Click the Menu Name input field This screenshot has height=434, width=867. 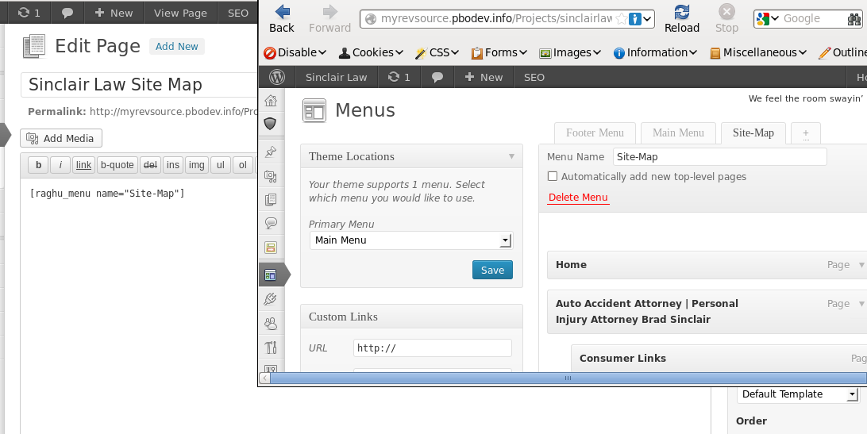(720, 156)
